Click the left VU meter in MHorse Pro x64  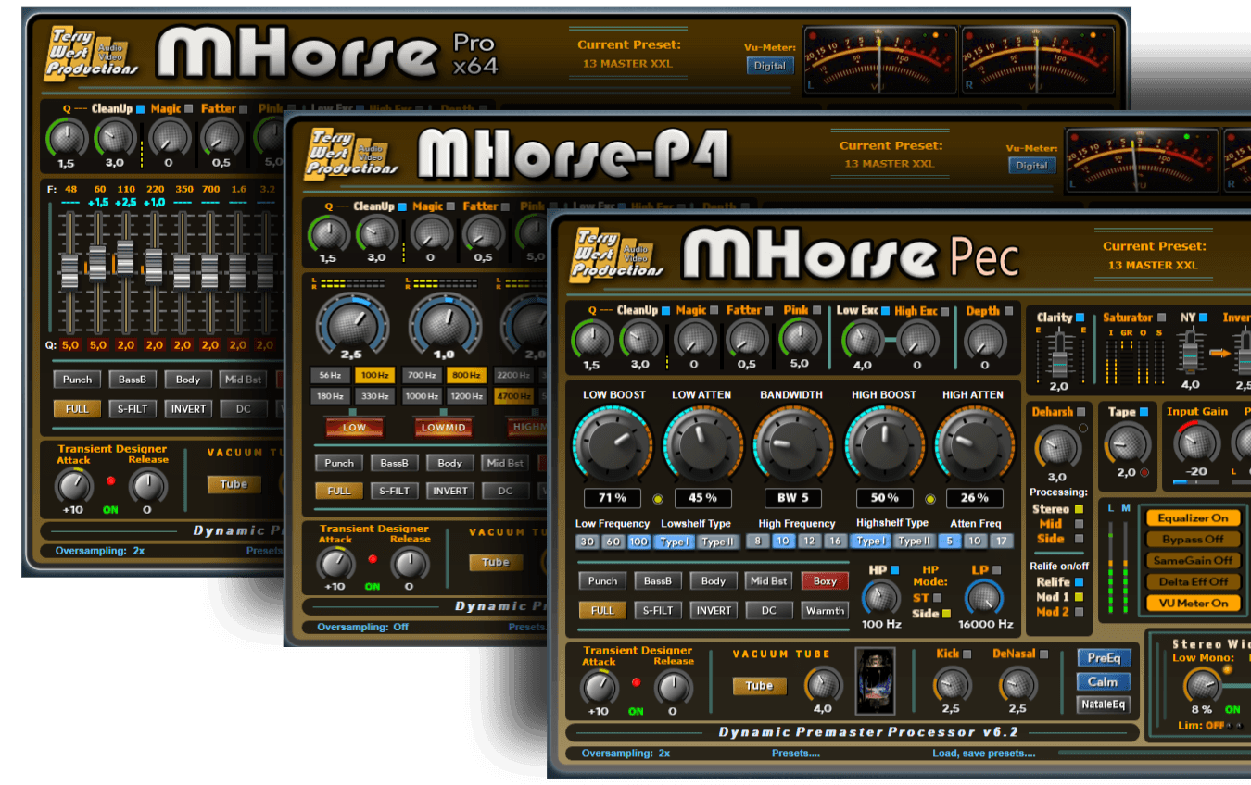(x=878, y=61)
